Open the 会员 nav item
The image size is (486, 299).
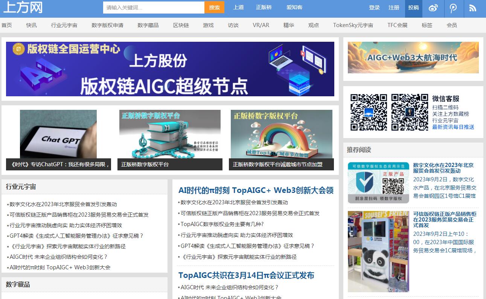[x=452, y=25]
